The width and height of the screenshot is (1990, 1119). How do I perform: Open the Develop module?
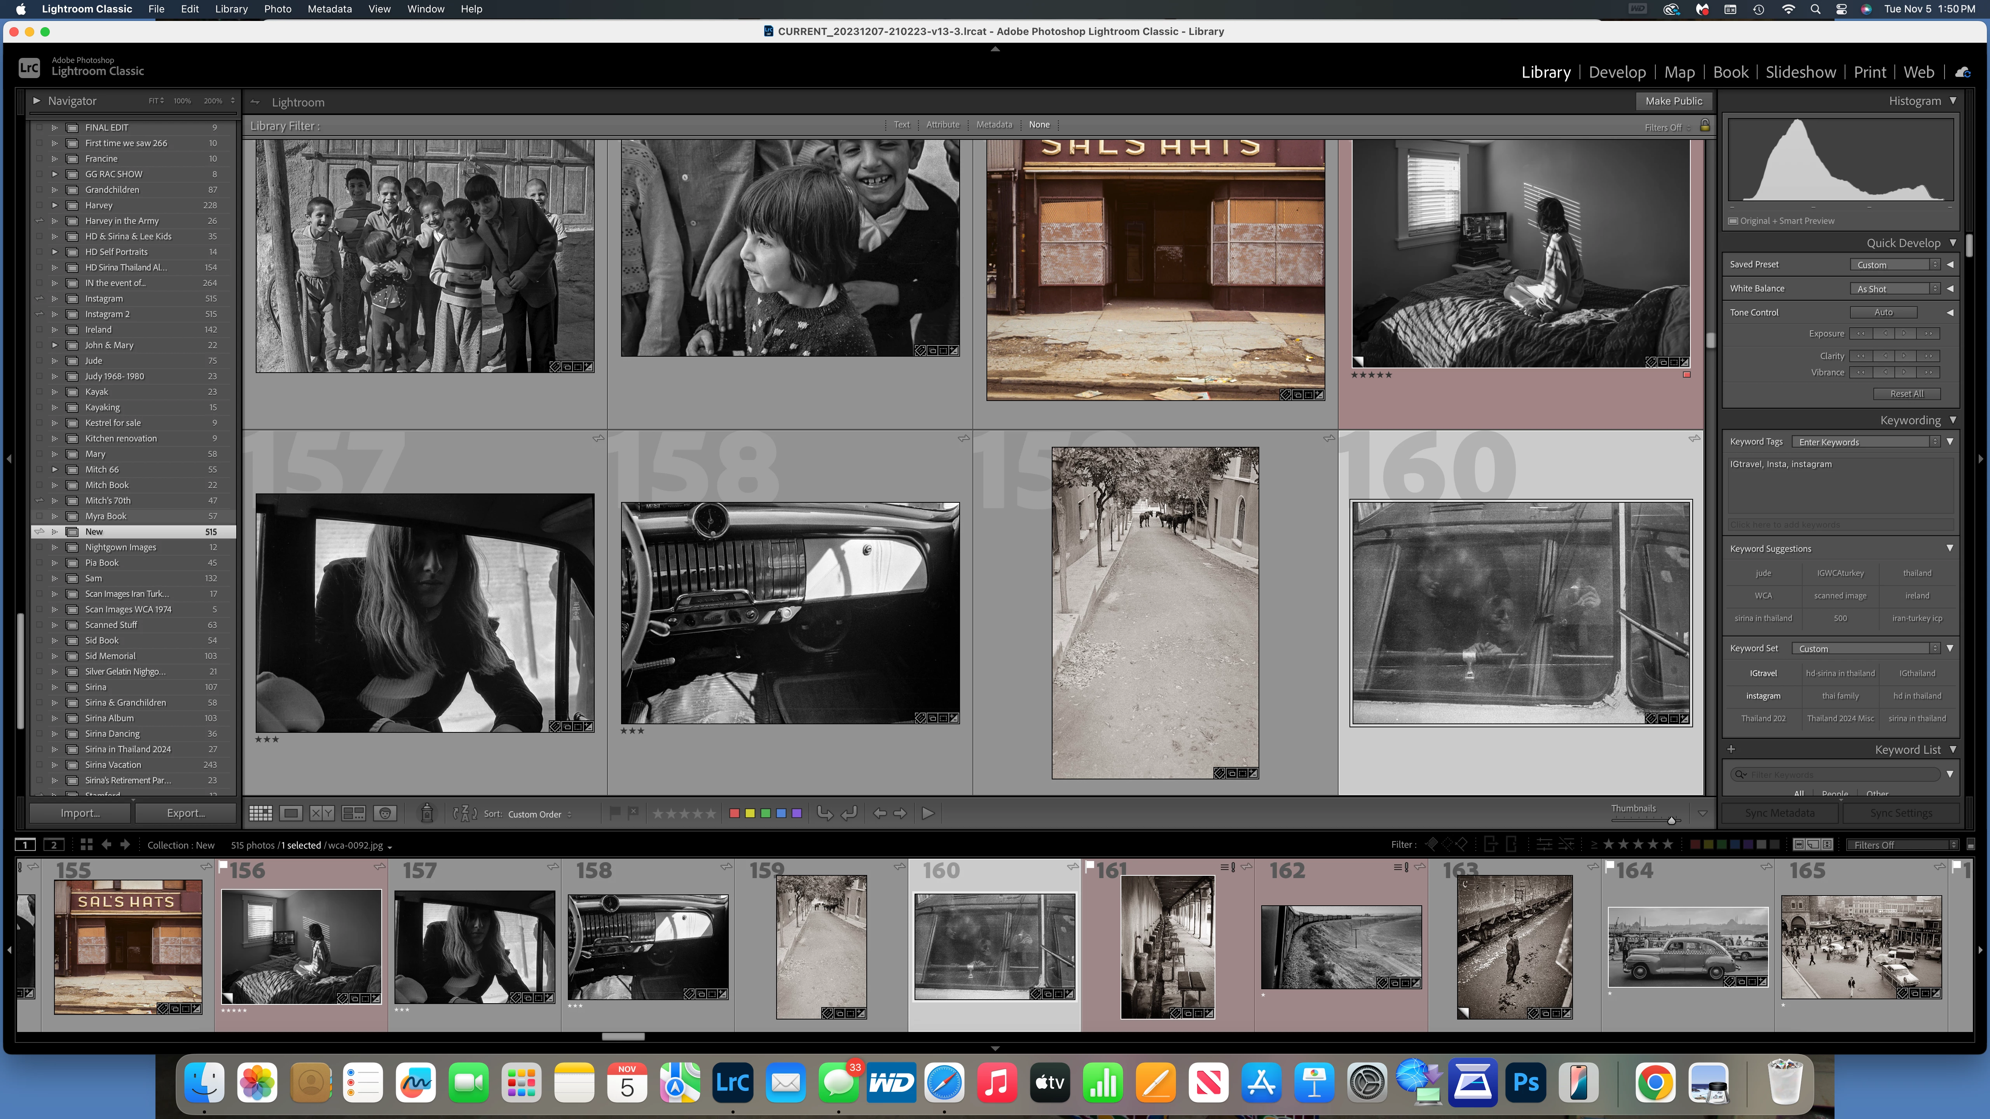coord(1617,73)
